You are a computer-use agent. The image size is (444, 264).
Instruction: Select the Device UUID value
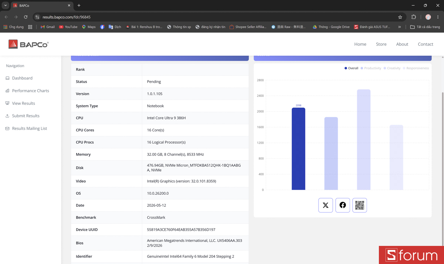[181, 230]
